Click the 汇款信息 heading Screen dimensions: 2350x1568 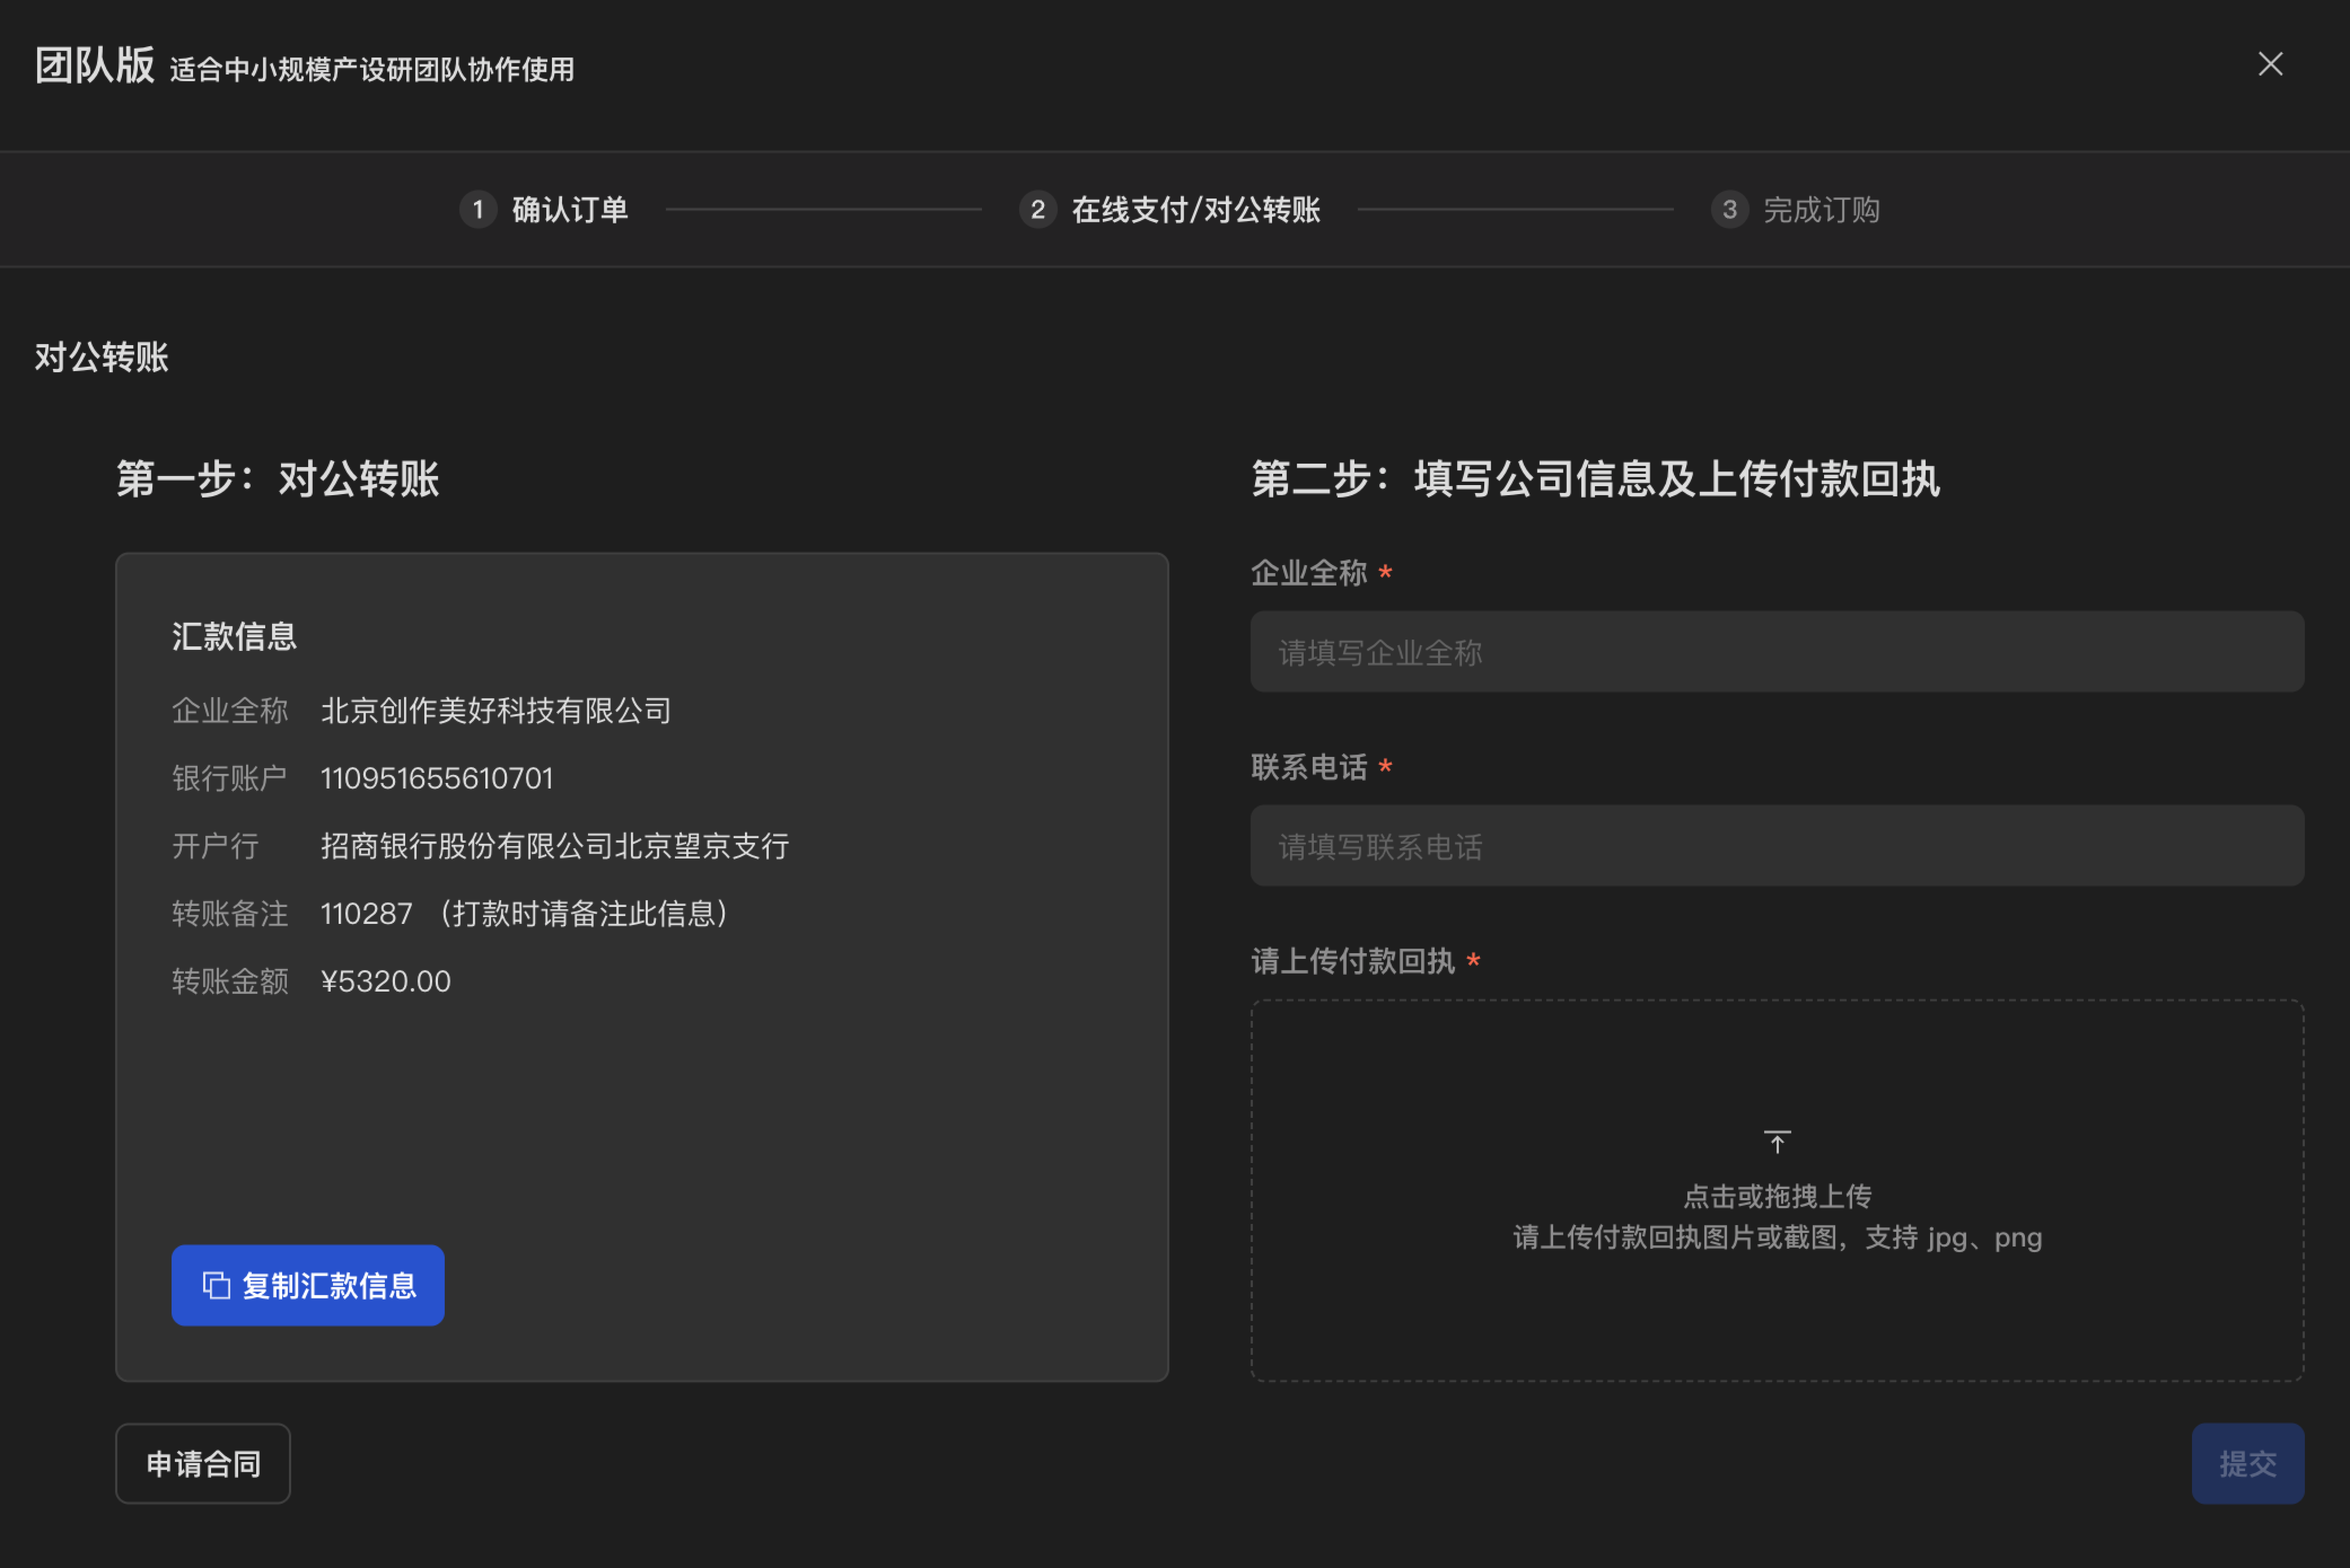(234, 637)
